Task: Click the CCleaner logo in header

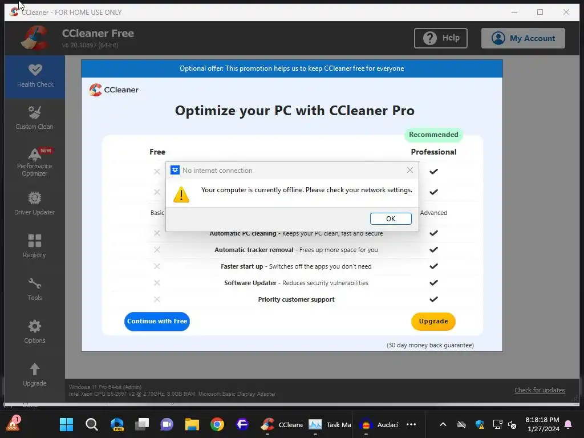Action: pos(35,38)
